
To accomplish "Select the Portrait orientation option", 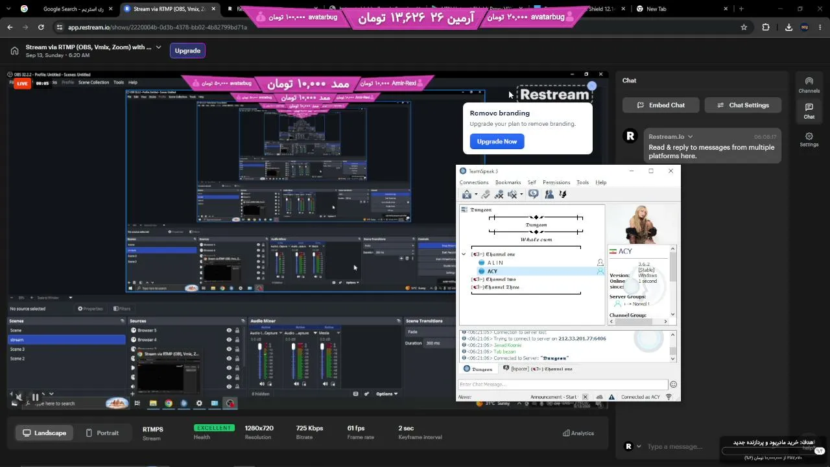I will 102,433.
